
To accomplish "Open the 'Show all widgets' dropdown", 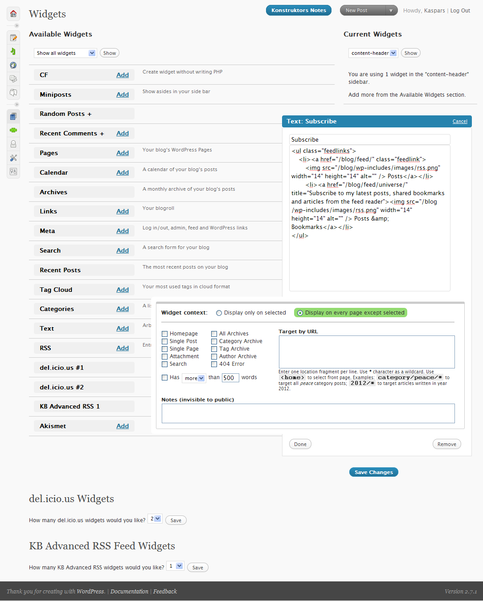I will click(65, 53).
